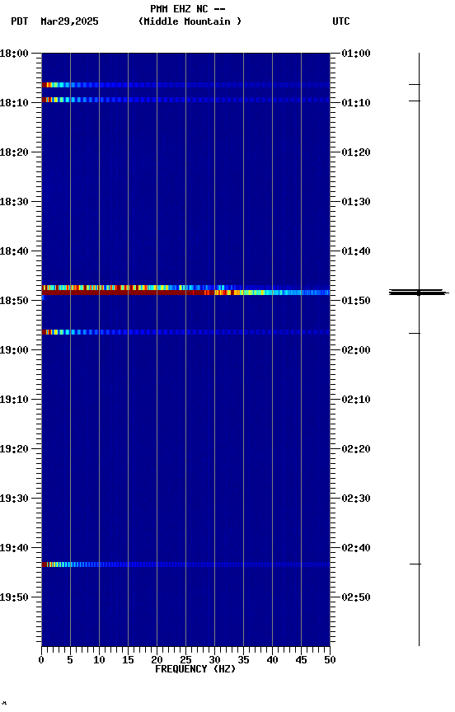The width and height of the screenshot is (455, 712).
Task: Click the 19:20 PDT time label
Action: 14,449
